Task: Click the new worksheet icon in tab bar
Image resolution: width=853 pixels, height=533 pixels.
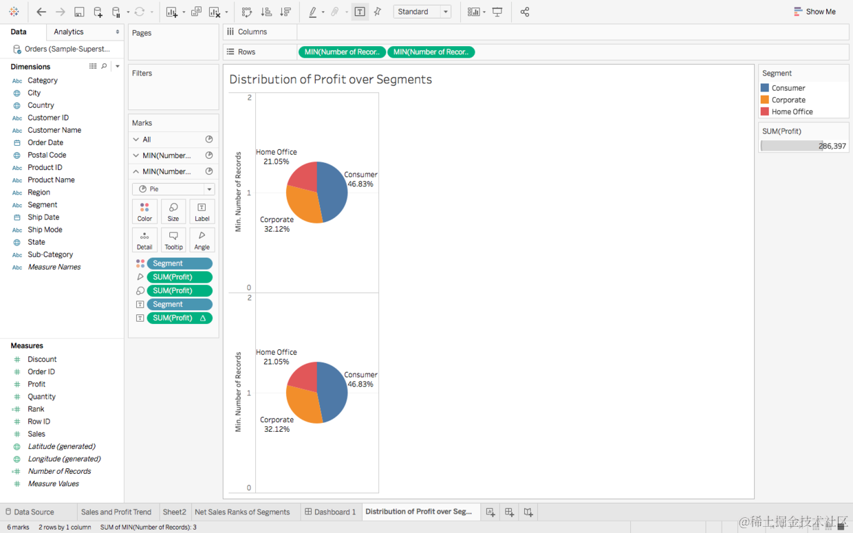Action: tap(490, 512)
